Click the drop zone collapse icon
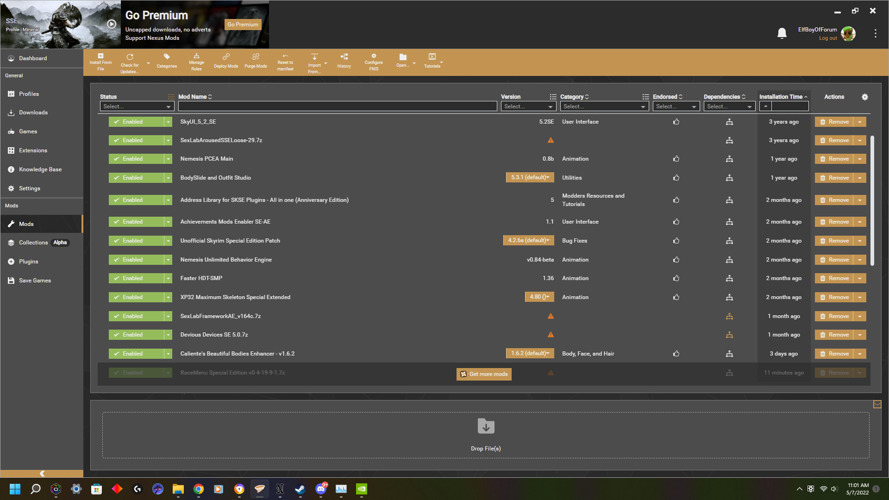889x500 pixels. [x=877, y=404]
